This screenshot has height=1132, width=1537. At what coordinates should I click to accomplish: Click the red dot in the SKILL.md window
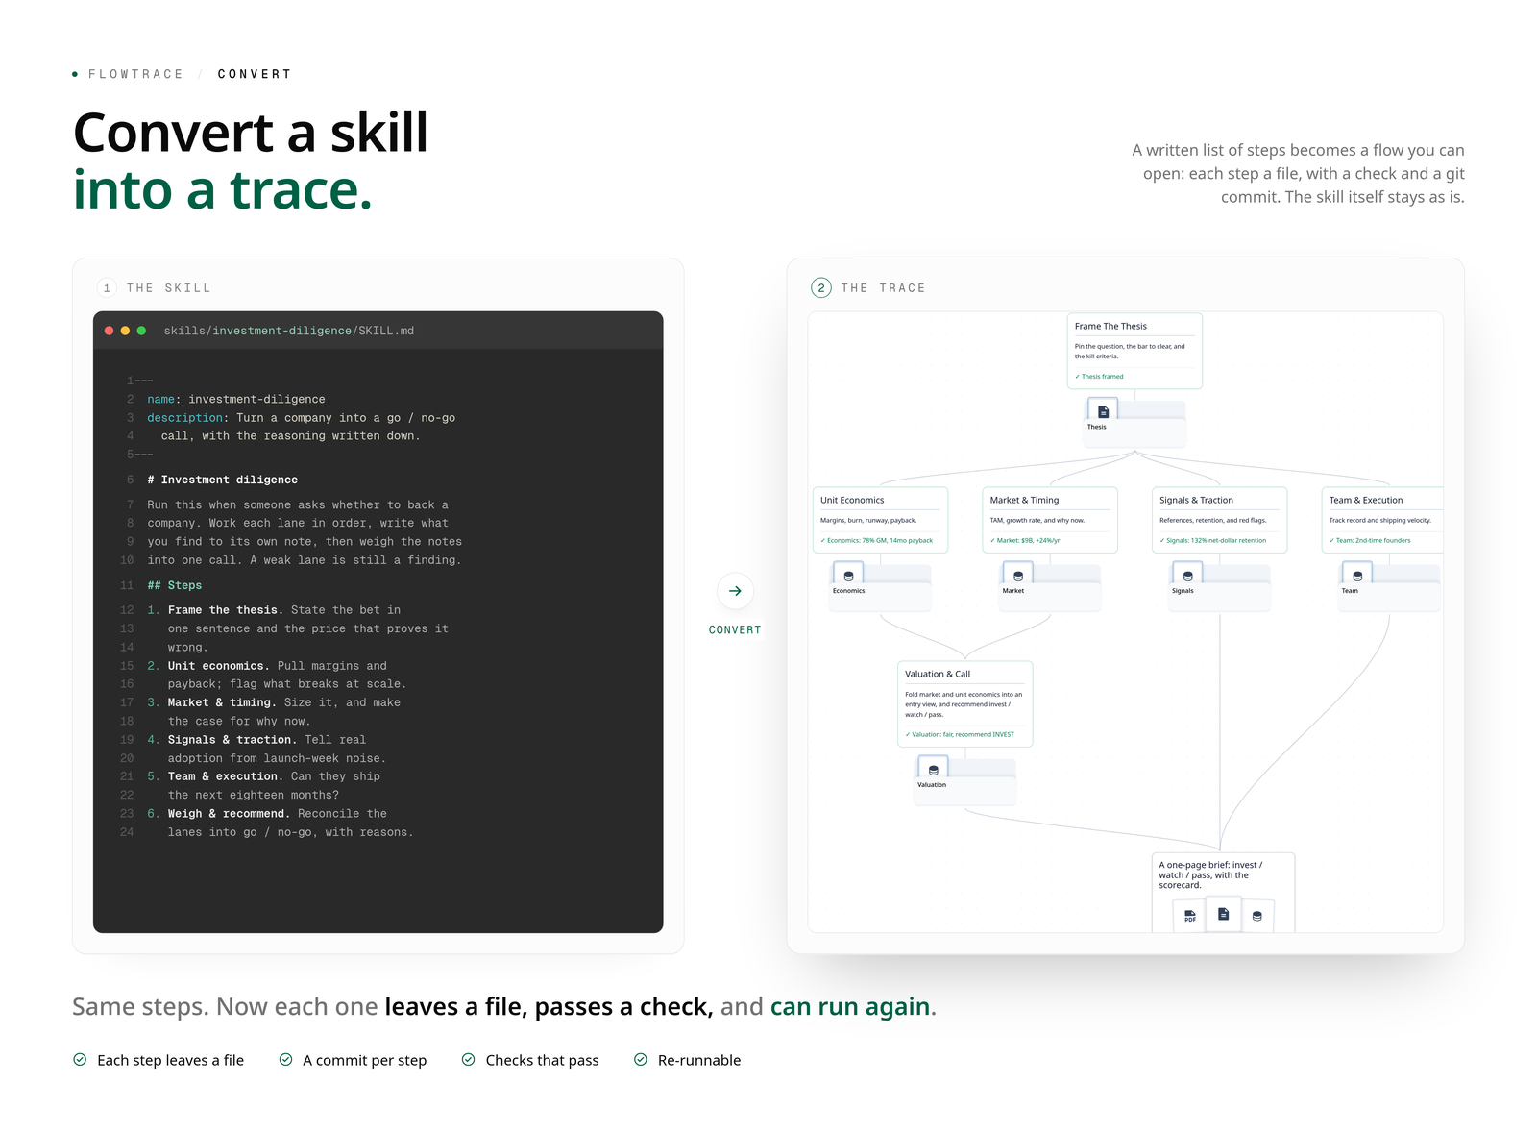(x=109, y=331)
